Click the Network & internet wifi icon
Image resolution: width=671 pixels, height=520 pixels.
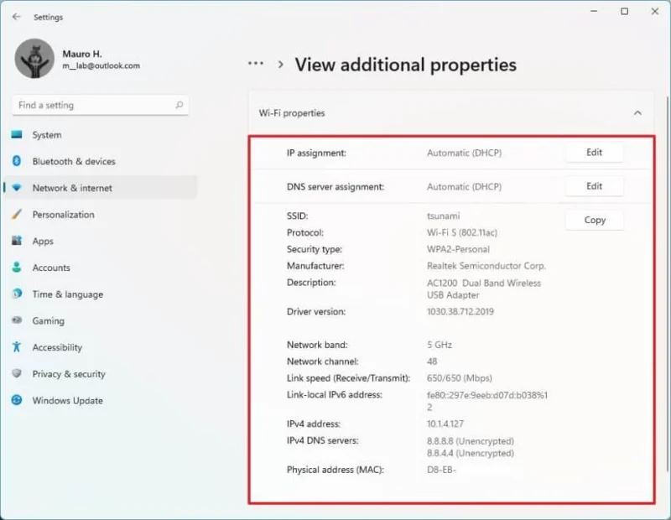pos(17,188)
